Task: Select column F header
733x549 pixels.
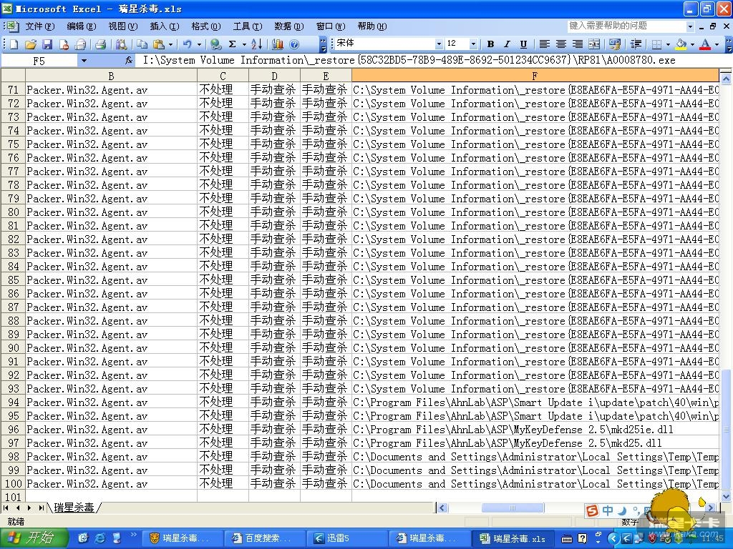Action: [x=535, y=76]
